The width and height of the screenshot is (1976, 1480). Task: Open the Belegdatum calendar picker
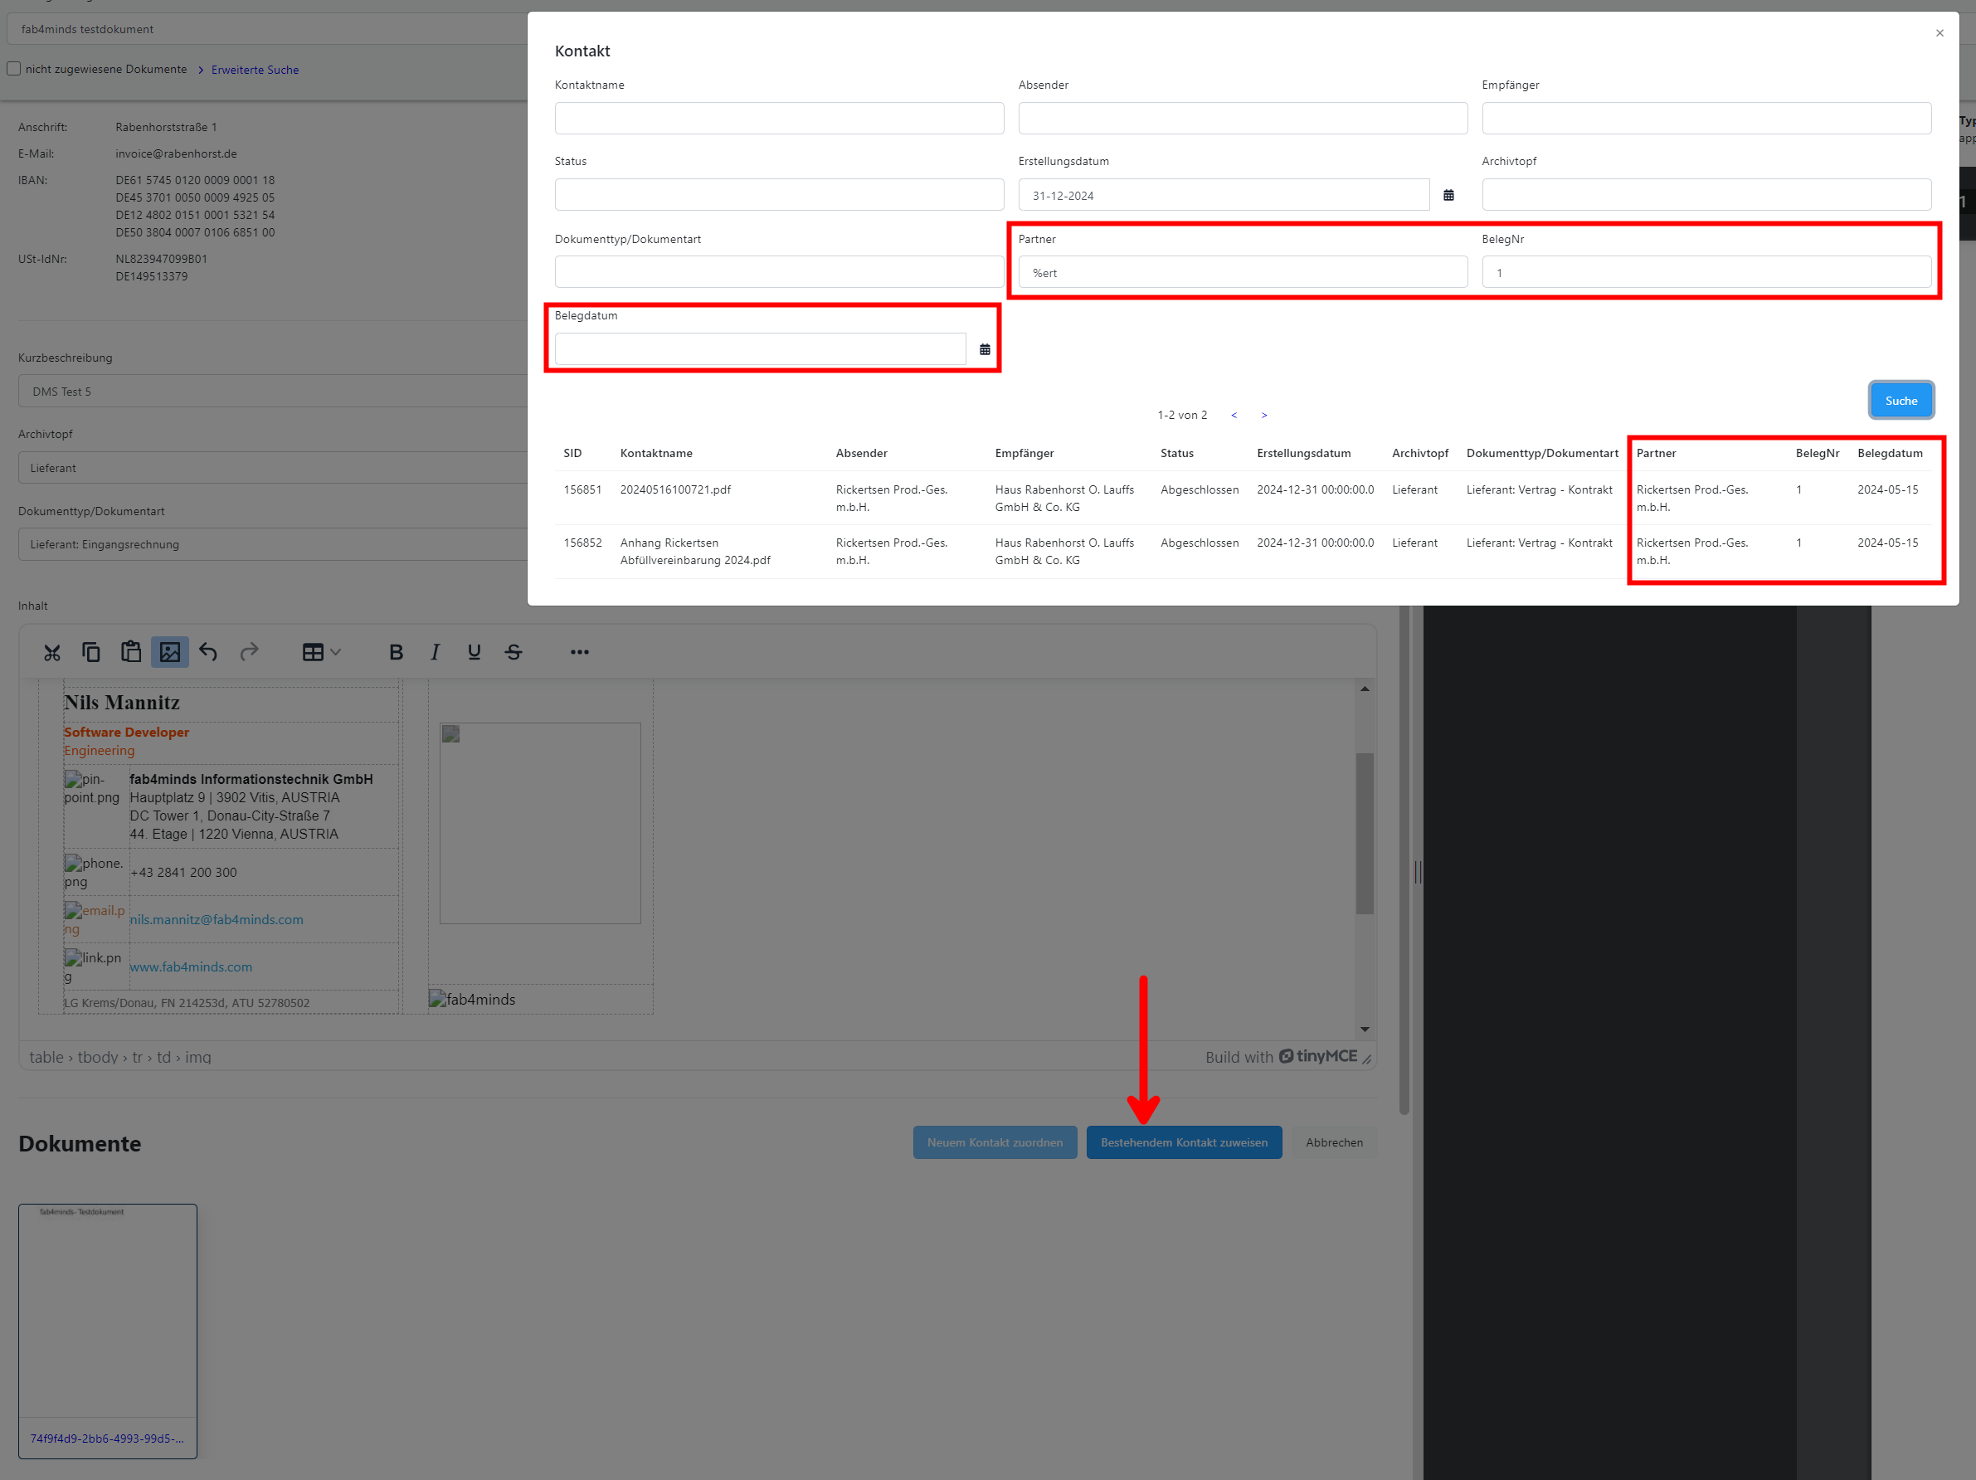point(985,349)
